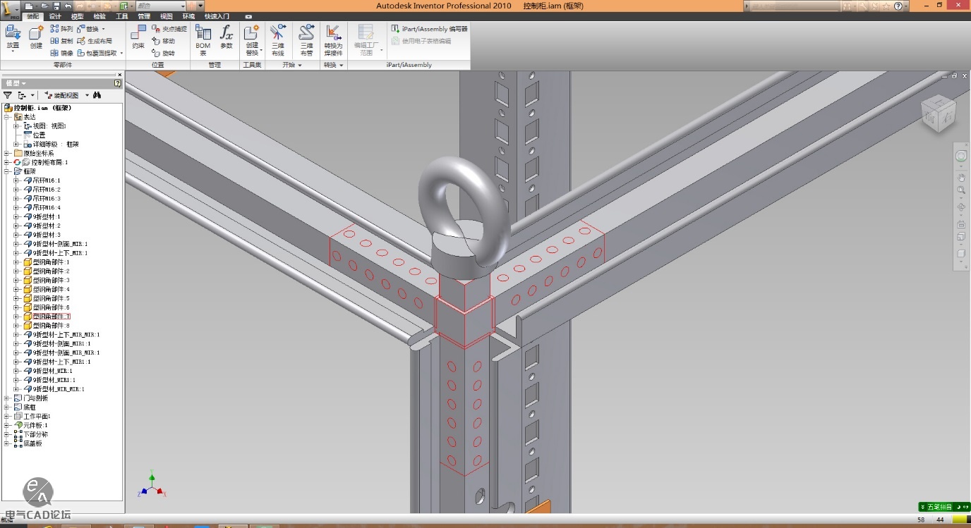Collapse the 框架 folder in model tree

[7, 171]
